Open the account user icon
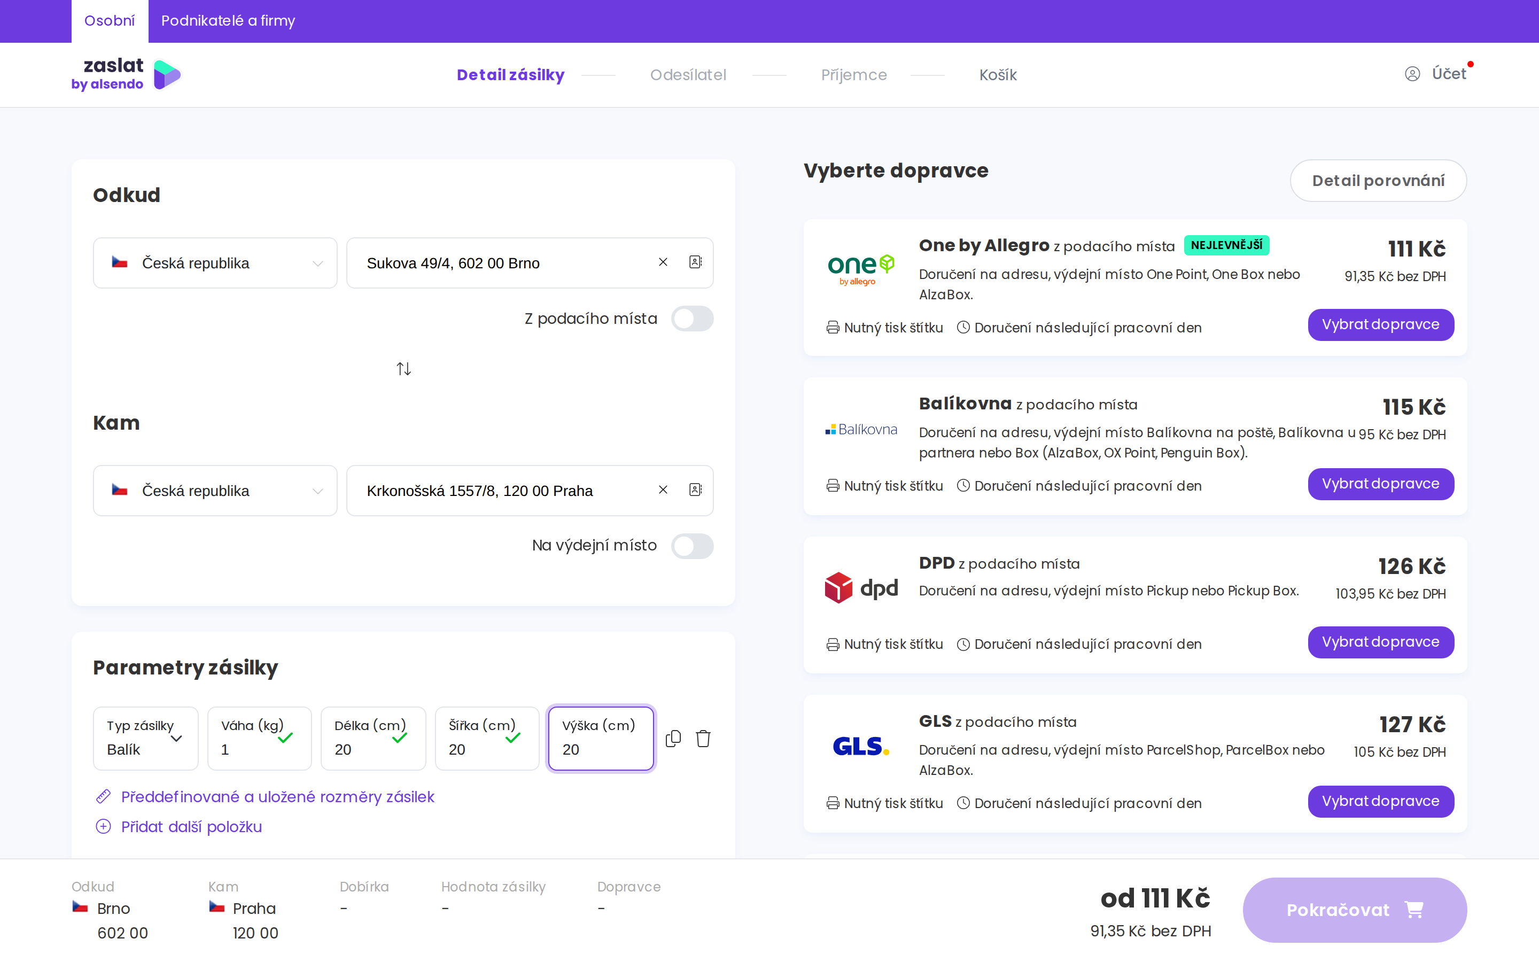Viewport: 1539px width, 962px height. click(x=1412, y=74)
